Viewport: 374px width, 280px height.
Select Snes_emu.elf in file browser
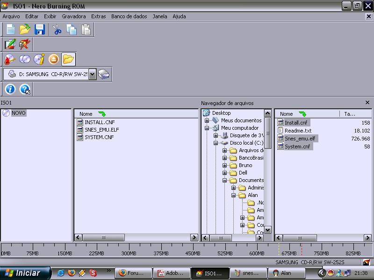pyautogui.click(x=300, y=138)
